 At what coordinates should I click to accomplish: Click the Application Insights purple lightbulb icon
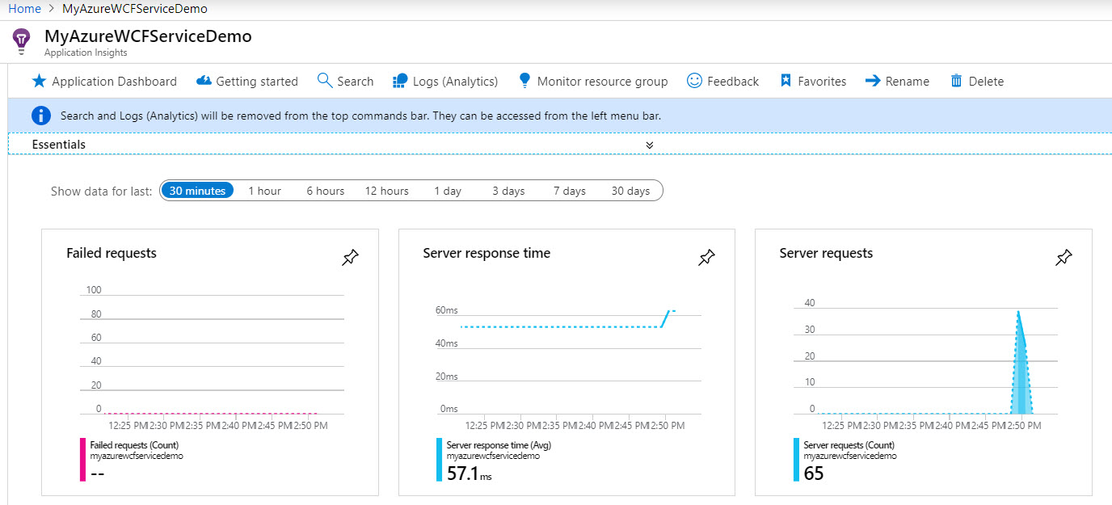[22, 40]
